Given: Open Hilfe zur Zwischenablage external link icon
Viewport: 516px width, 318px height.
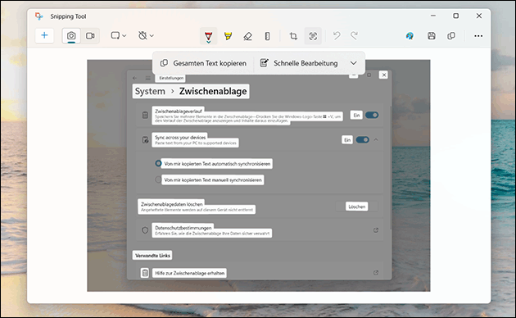Looking at the screenshot, I should pyautogui.click(x=376, y=273).
